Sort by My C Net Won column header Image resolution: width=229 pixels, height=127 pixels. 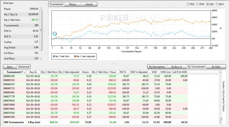tap(49, 72)
